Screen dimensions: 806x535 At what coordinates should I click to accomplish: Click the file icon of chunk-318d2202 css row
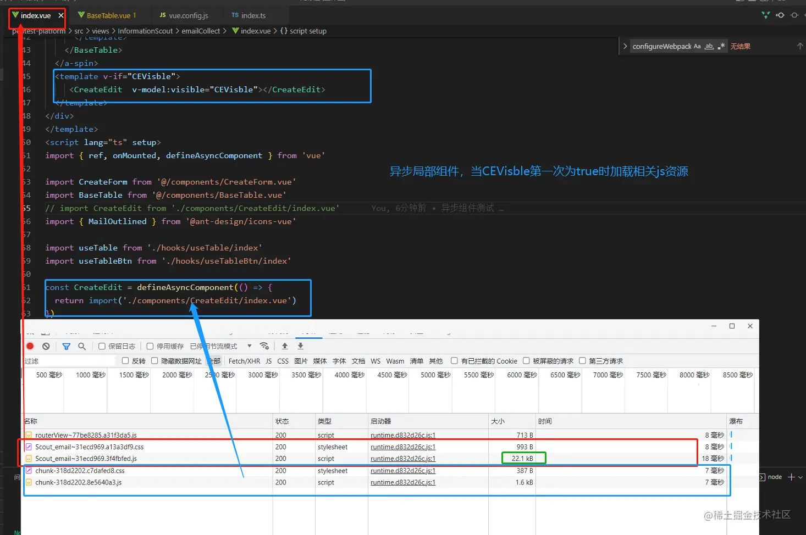tap(29, 471)
